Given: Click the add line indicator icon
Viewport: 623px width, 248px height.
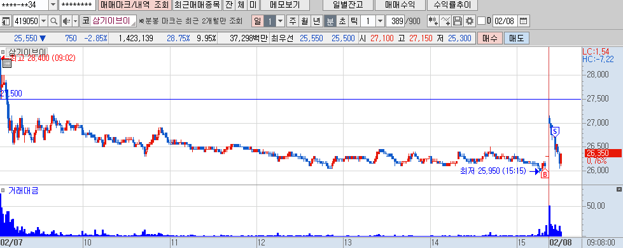Looking at the screenshot, I should 446,21.
